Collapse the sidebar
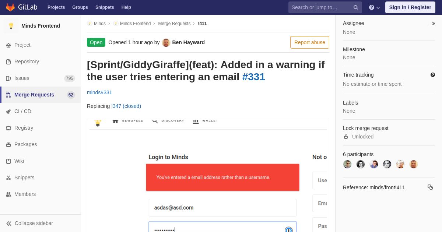Image resolution: width=442 pixels, height=232 pixels. click(41, 223)
